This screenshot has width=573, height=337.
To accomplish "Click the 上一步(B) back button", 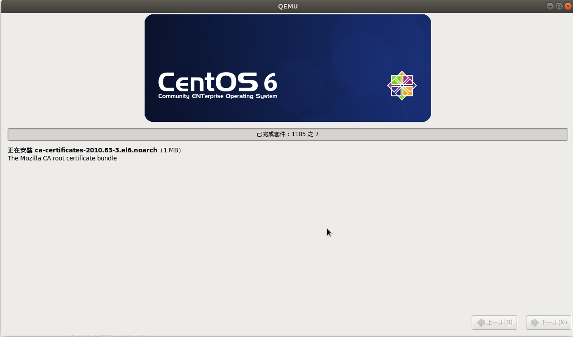I will click(494, 323).
